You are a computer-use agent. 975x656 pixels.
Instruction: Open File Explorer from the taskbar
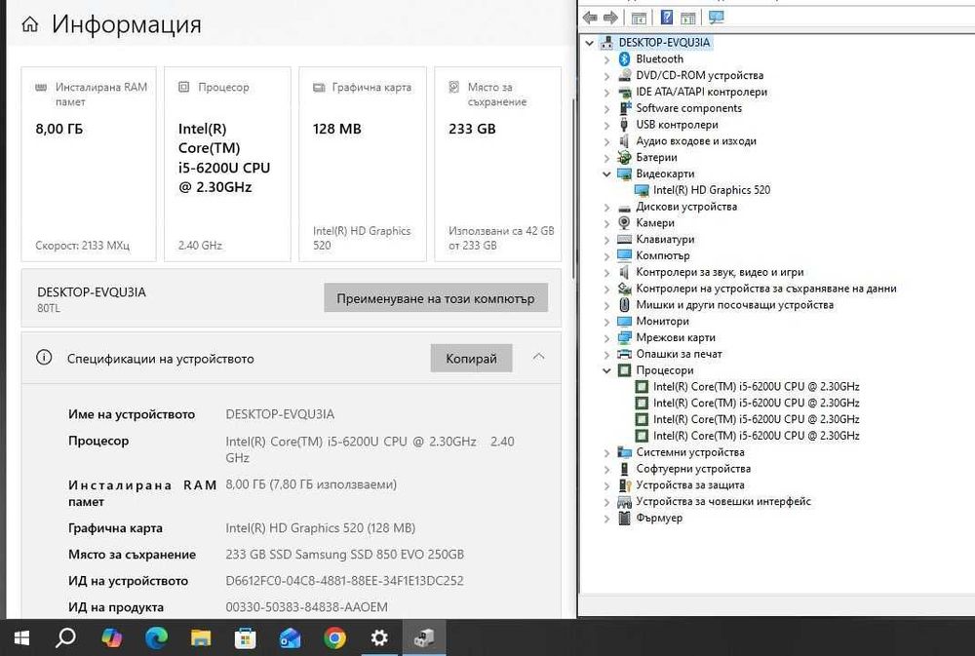click(200, 638)
